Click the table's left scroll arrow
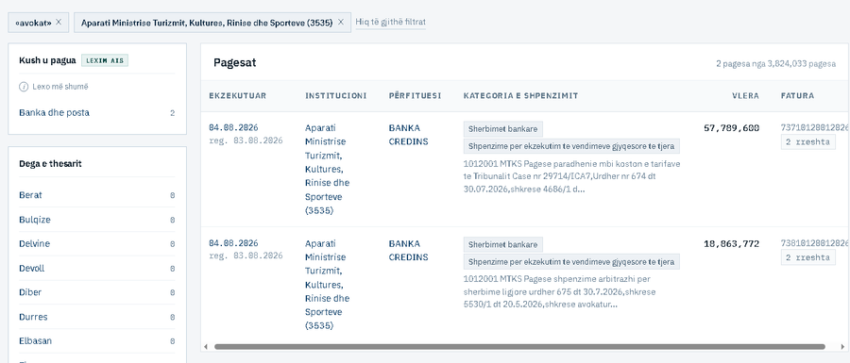The width and height of the screenshot is (850, 363). [206, 346]
